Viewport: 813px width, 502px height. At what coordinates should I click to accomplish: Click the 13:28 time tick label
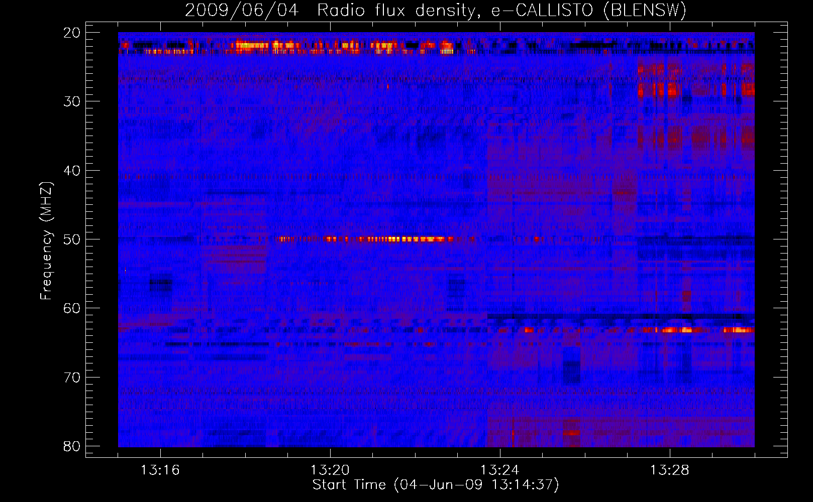tap(670, 470)
